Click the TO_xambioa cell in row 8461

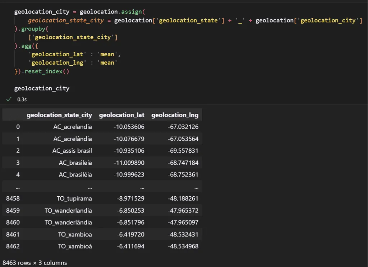point(75,234)
